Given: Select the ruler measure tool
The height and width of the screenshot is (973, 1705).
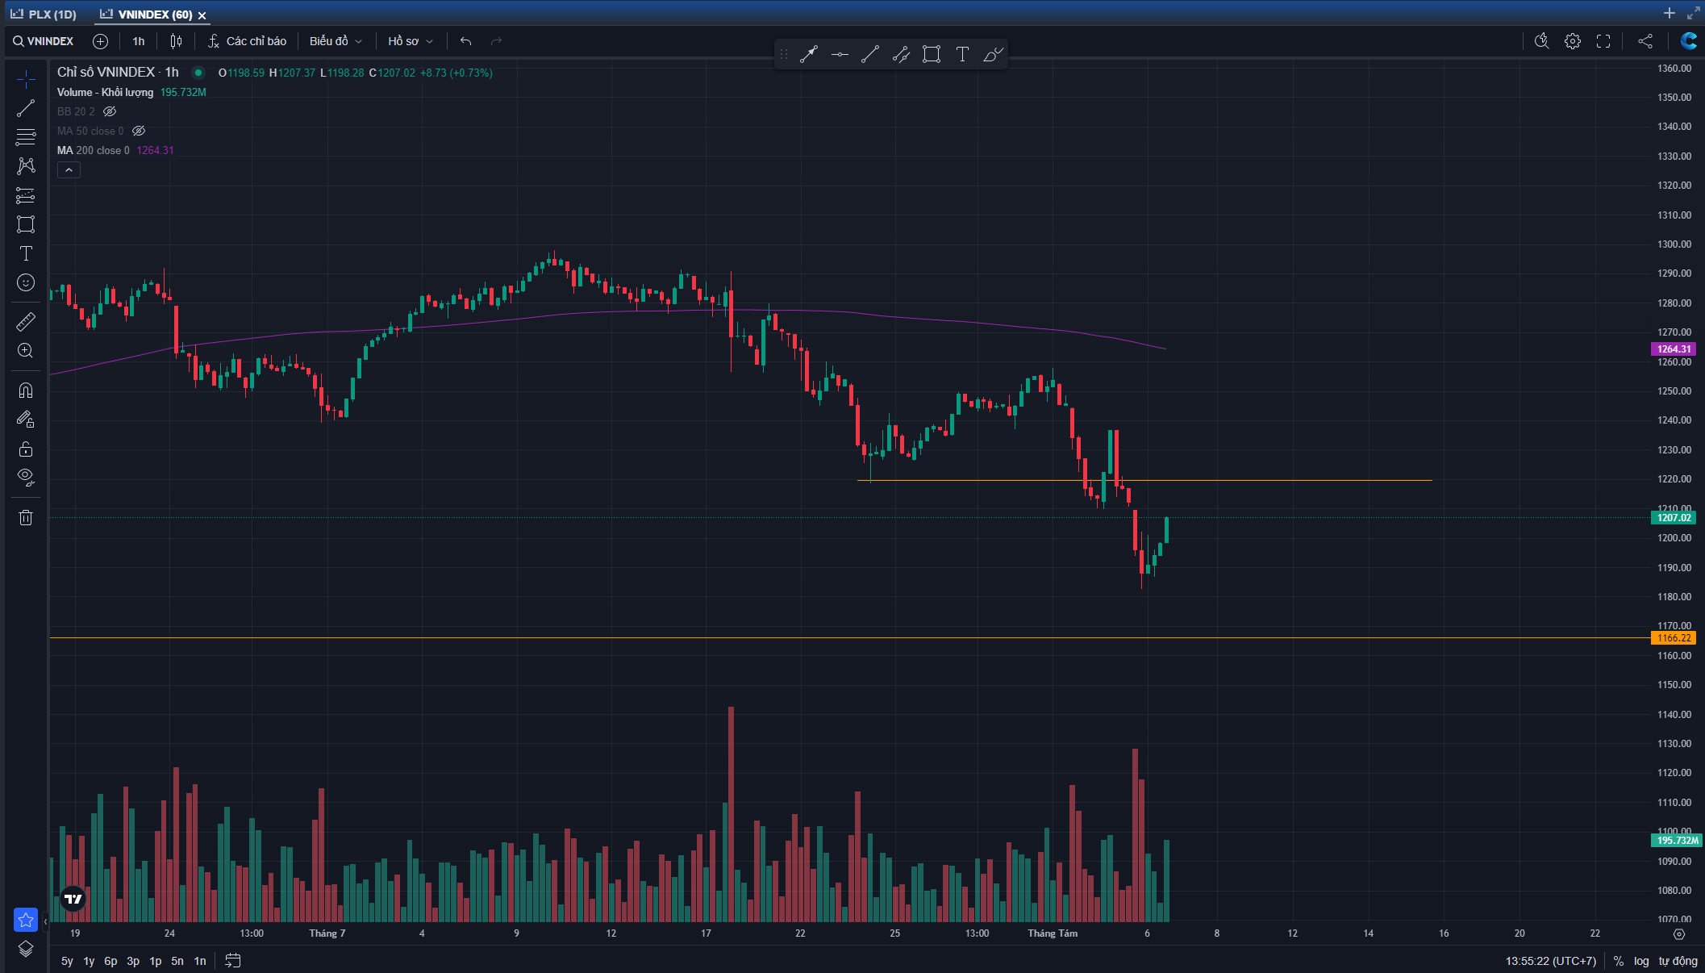Looking at the screenshot, I should click(26, 322).
